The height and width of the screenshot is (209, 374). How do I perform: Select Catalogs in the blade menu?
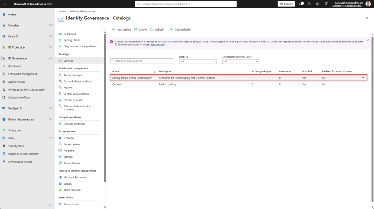point(68,61)
